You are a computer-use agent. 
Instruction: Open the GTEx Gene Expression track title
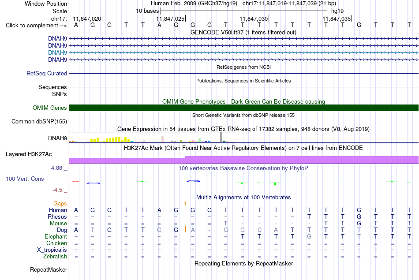pos(243,129)
